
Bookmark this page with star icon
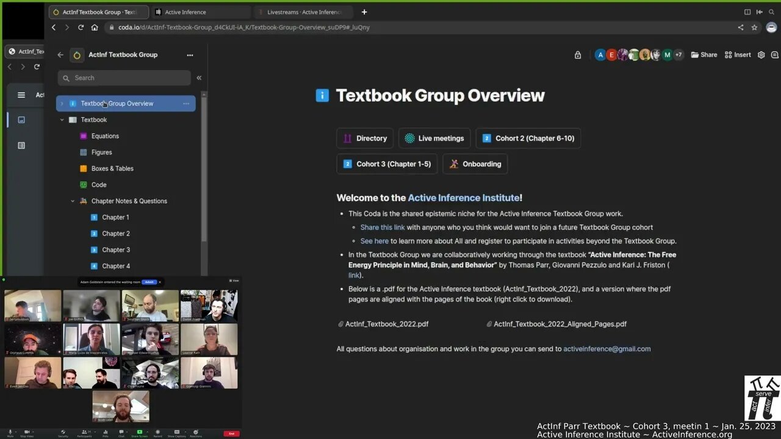(x=755, y=27)
